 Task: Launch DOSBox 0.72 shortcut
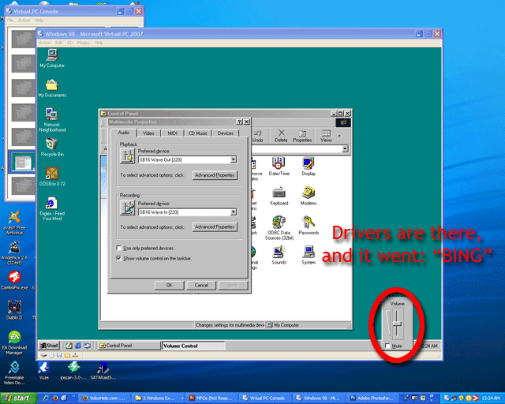pyautogui.click(x=52, y=176)
